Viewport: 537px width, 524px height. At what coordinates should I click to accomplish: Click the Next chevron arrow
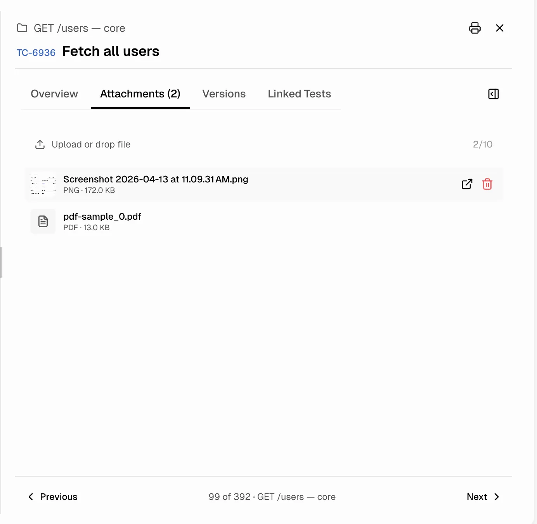tap(496, 497)
